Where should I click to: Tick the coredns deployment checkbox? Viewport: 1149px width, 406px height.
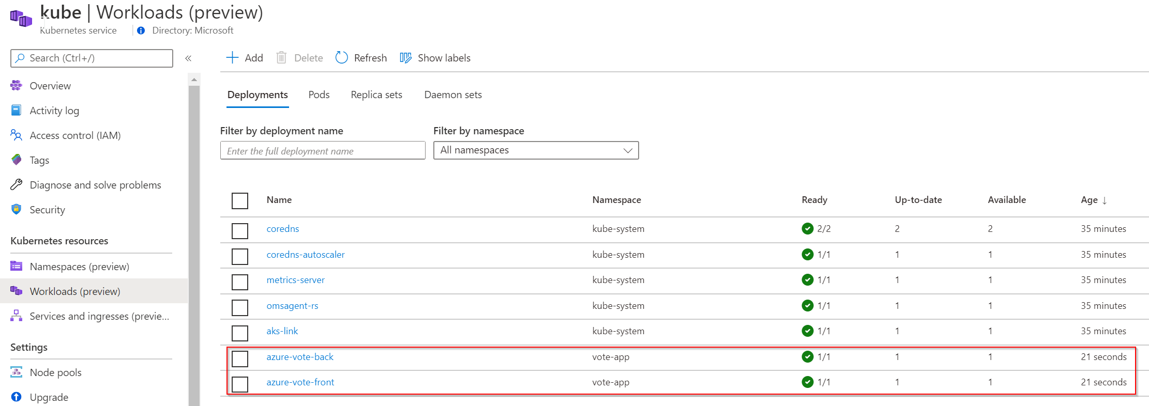tap(240, 231)
